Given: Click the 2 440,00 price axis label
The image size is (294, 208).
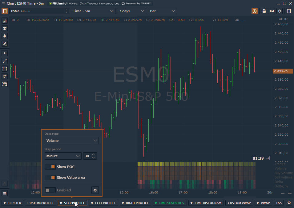Looking at the screenshot, I should 281,33.
